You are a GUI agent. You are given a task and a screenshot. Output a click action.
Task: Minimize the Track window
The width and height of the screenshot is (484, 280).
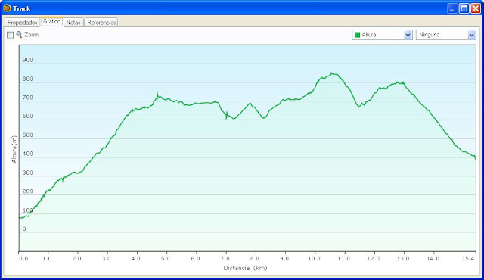452,8
